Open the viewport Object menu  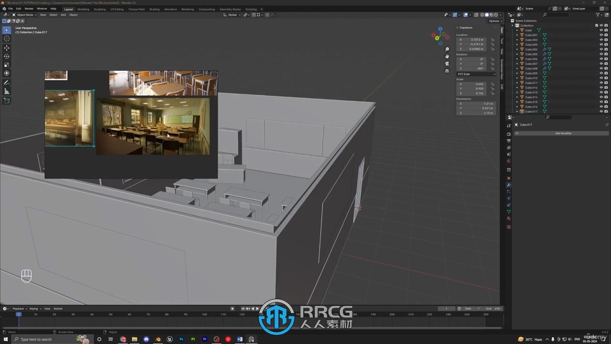pyautogui.click(x=74, y=15)
